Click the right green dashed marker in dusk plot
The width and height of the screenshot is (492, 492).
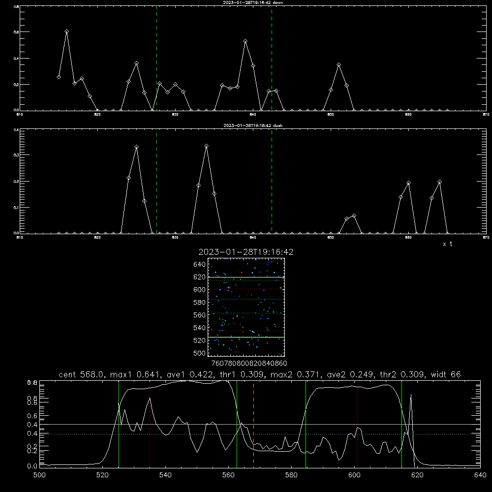272,181
